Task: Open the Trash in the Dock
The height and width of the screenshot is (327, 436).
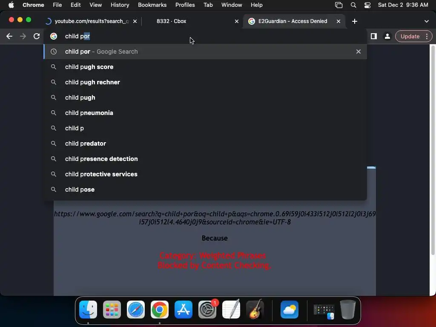Action: tap(348, 310)
